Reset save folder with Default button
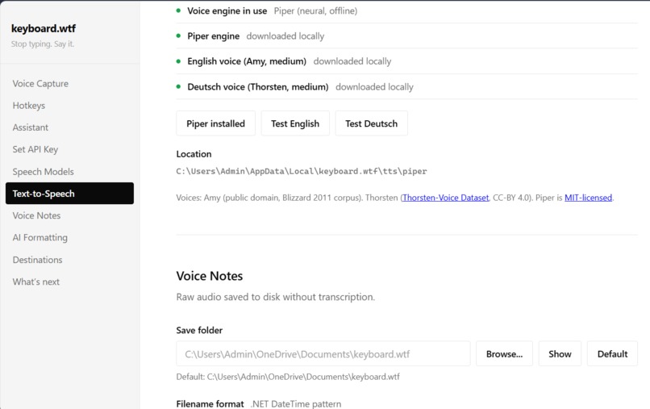The width and height of the screenshot is (650, 409). (612, 354)
